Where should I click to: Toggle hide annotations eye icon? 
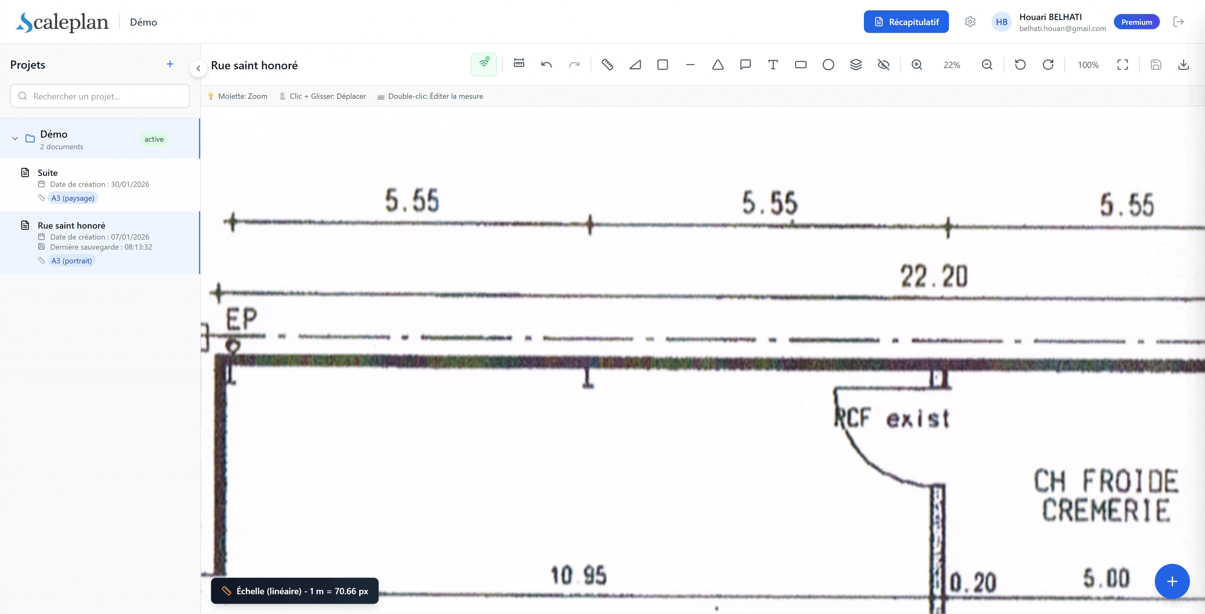[883, 65]
